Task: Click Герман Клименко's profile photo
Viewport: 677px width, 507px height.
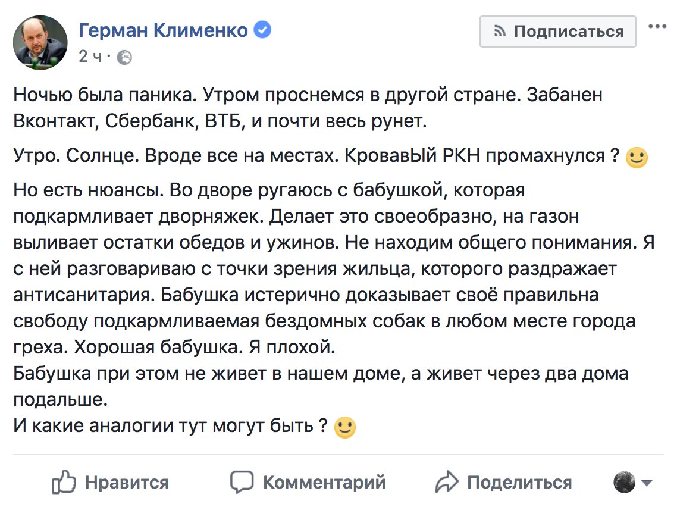Action: click(40, 42)
